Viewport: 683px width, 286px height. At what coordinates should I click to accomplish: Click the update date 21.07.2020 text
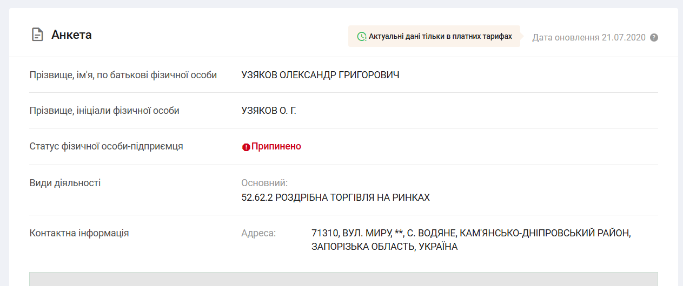(x=588, y=38)
